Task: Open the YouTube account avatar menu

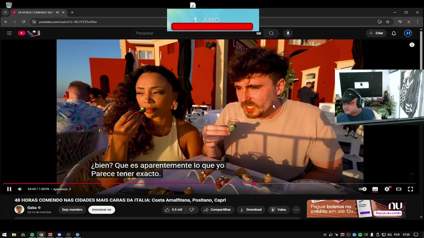Action: tap(408, 33)
